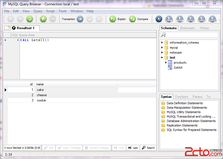
Task: Select the mouse pointer tool
Action: [x=159, y=19]
